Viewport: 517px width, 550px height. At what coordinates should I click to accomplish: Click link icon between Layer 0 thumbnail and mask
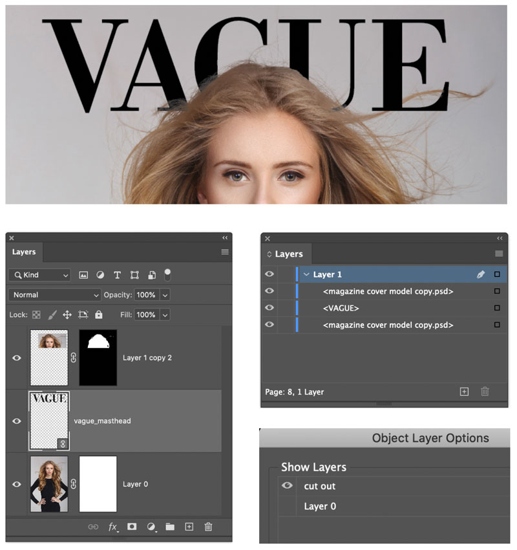[73, 484]
